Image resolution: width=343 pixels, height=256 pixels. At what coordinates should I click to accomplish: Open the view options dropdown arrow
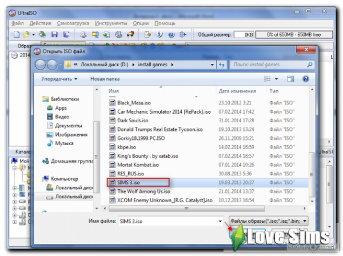[x=277, y=79]
